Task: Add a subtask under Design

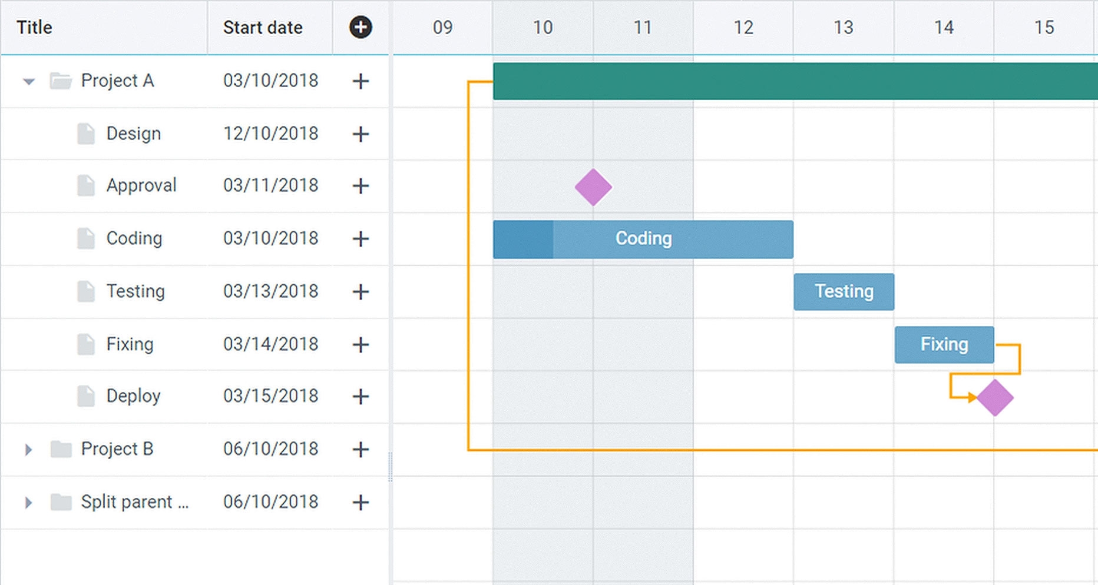Action: pyautogui.click(x=360, y=134)
